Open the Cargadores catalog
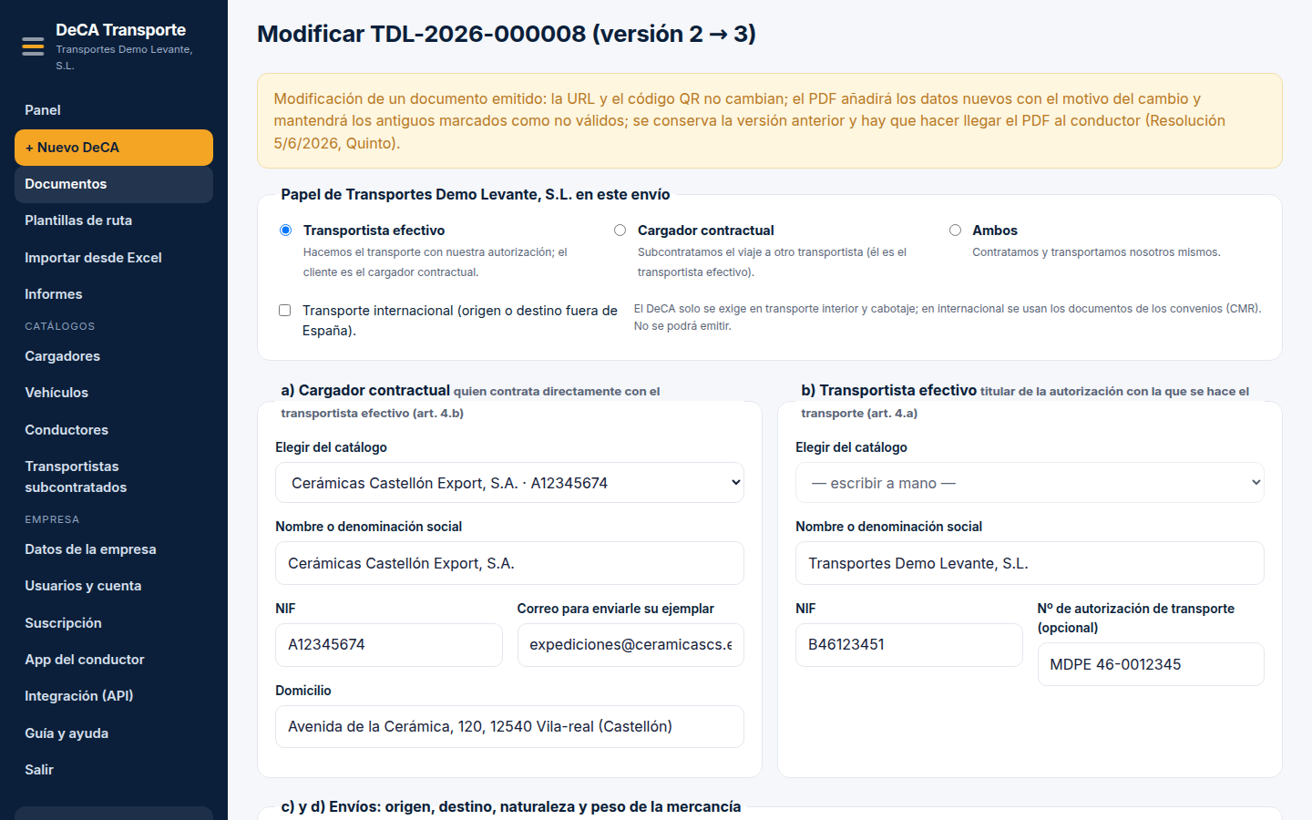Screen dimensions: 1312x820 pos(114,356)
